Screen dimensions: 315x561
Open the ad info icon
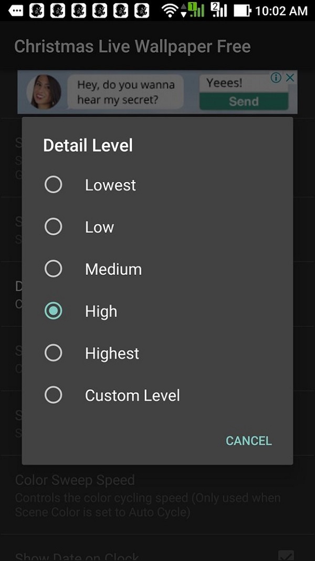coord(276,78)
